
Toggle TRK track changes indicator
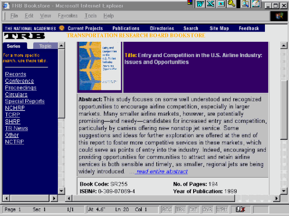pos(179,210)
